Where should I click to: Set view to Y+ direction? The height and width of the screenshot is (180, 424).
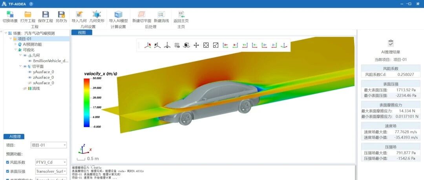(x=245, y=45)
